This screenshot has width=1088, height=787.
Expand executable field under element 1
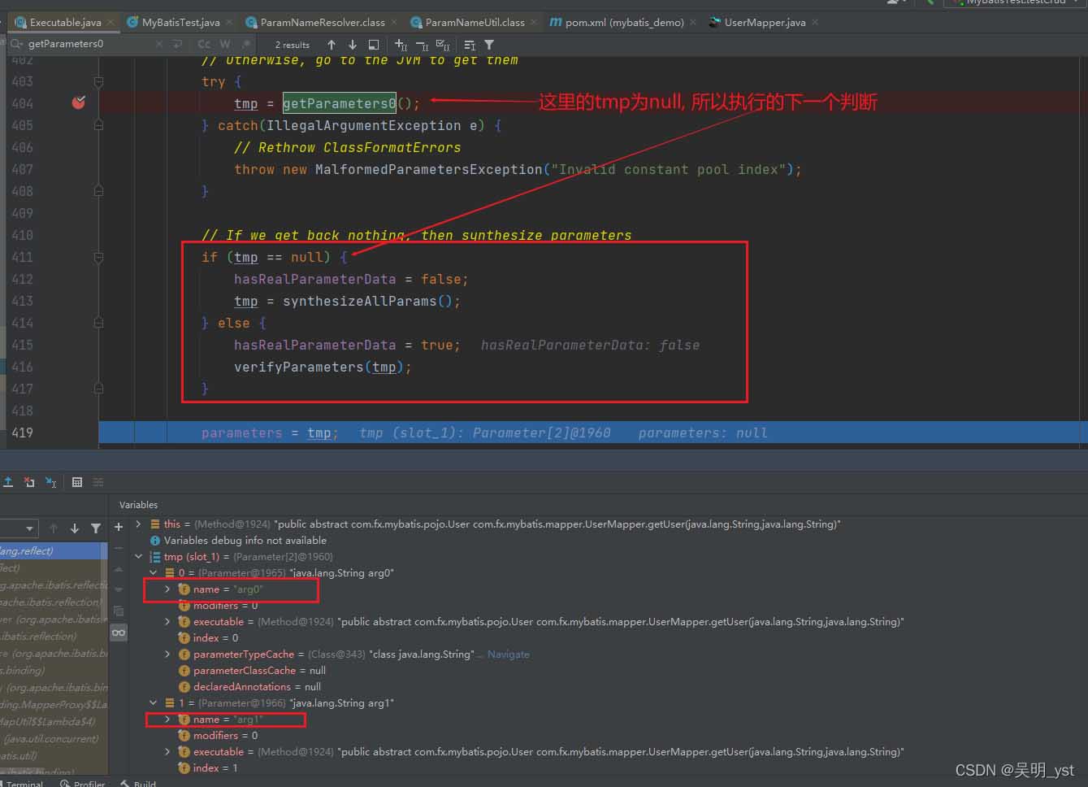pyautogui.click(x=167, y=752)
